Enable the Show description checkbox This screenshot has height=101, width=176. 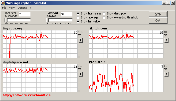pyautogui.click(x=104, y=13)
